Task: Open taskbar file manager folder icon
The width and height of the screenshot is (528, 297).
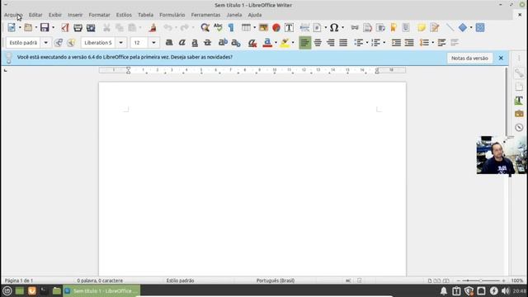Action: coord(57,290)
